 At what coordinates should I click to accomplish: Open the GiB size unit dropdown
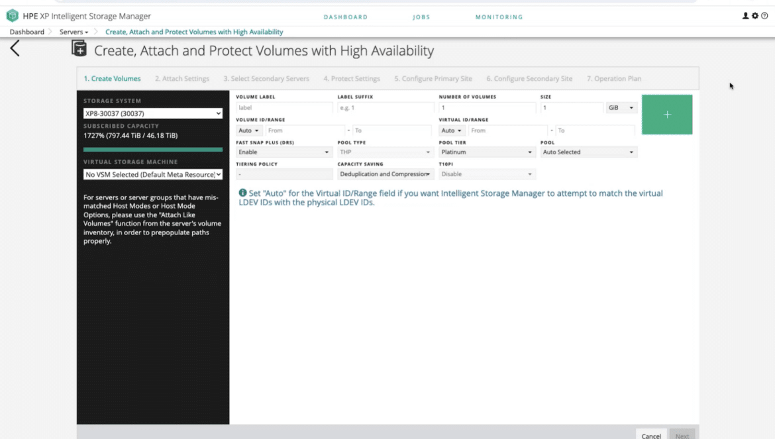(621, 108)
